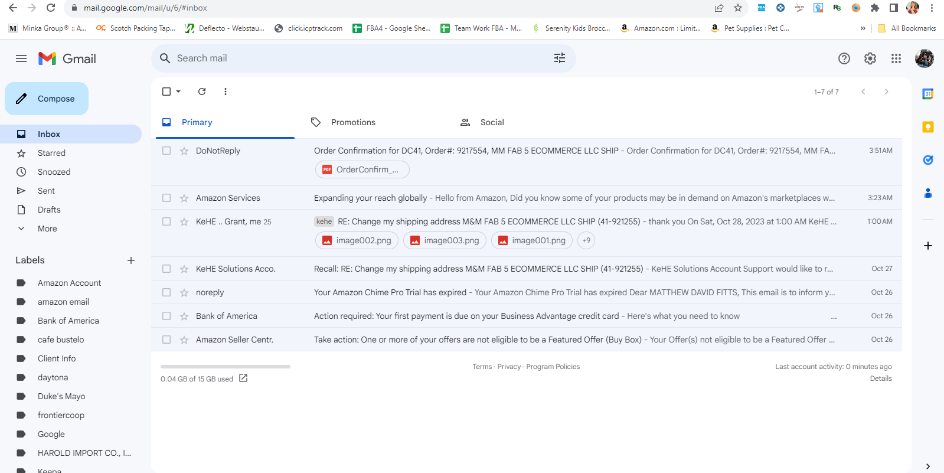The image size is (944, 473).
Task: Open the Chrome three-dot menu
Action: [x=932, y=8]
